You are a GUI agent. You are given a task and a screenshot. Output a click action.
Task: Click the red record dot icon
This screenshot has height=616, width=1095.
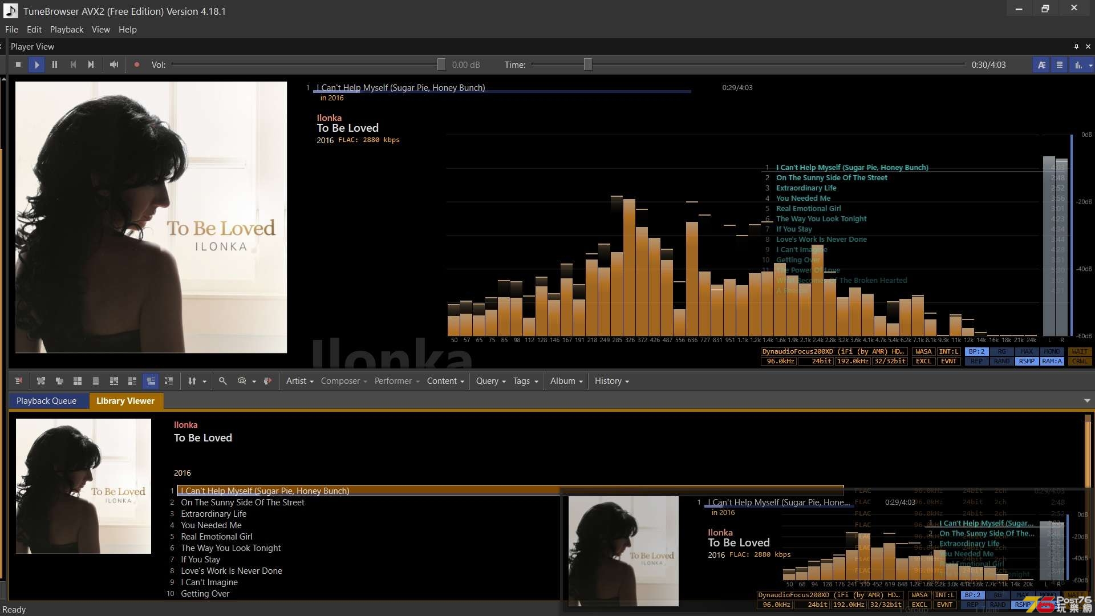click(x=137, y=65)
